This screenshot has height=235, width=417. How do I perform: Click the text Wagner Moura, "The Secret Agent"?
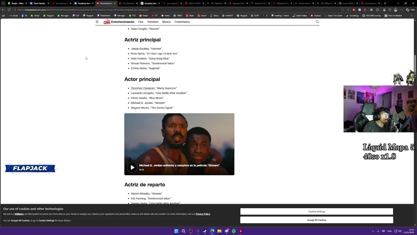click(x=152, y=108)
